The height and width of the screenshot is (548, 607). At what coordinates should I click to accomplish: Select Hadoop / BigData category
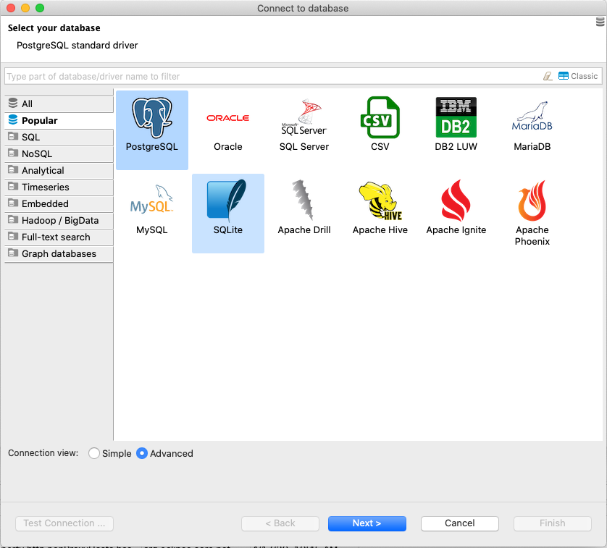coord(59,220)
